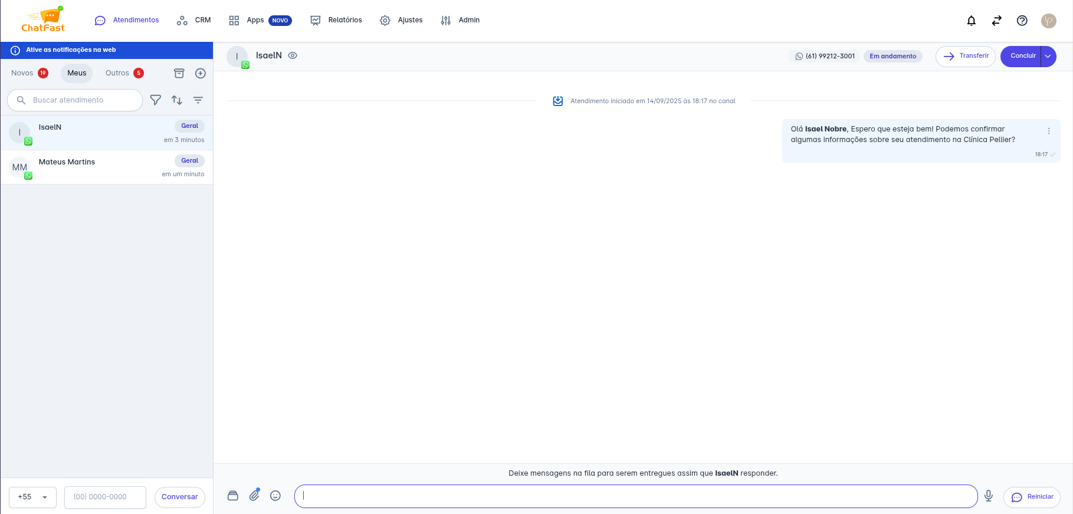Toggle the eye icon beside IsaelN
Viewport: 1073px width, 514px height.
(293, 55)
